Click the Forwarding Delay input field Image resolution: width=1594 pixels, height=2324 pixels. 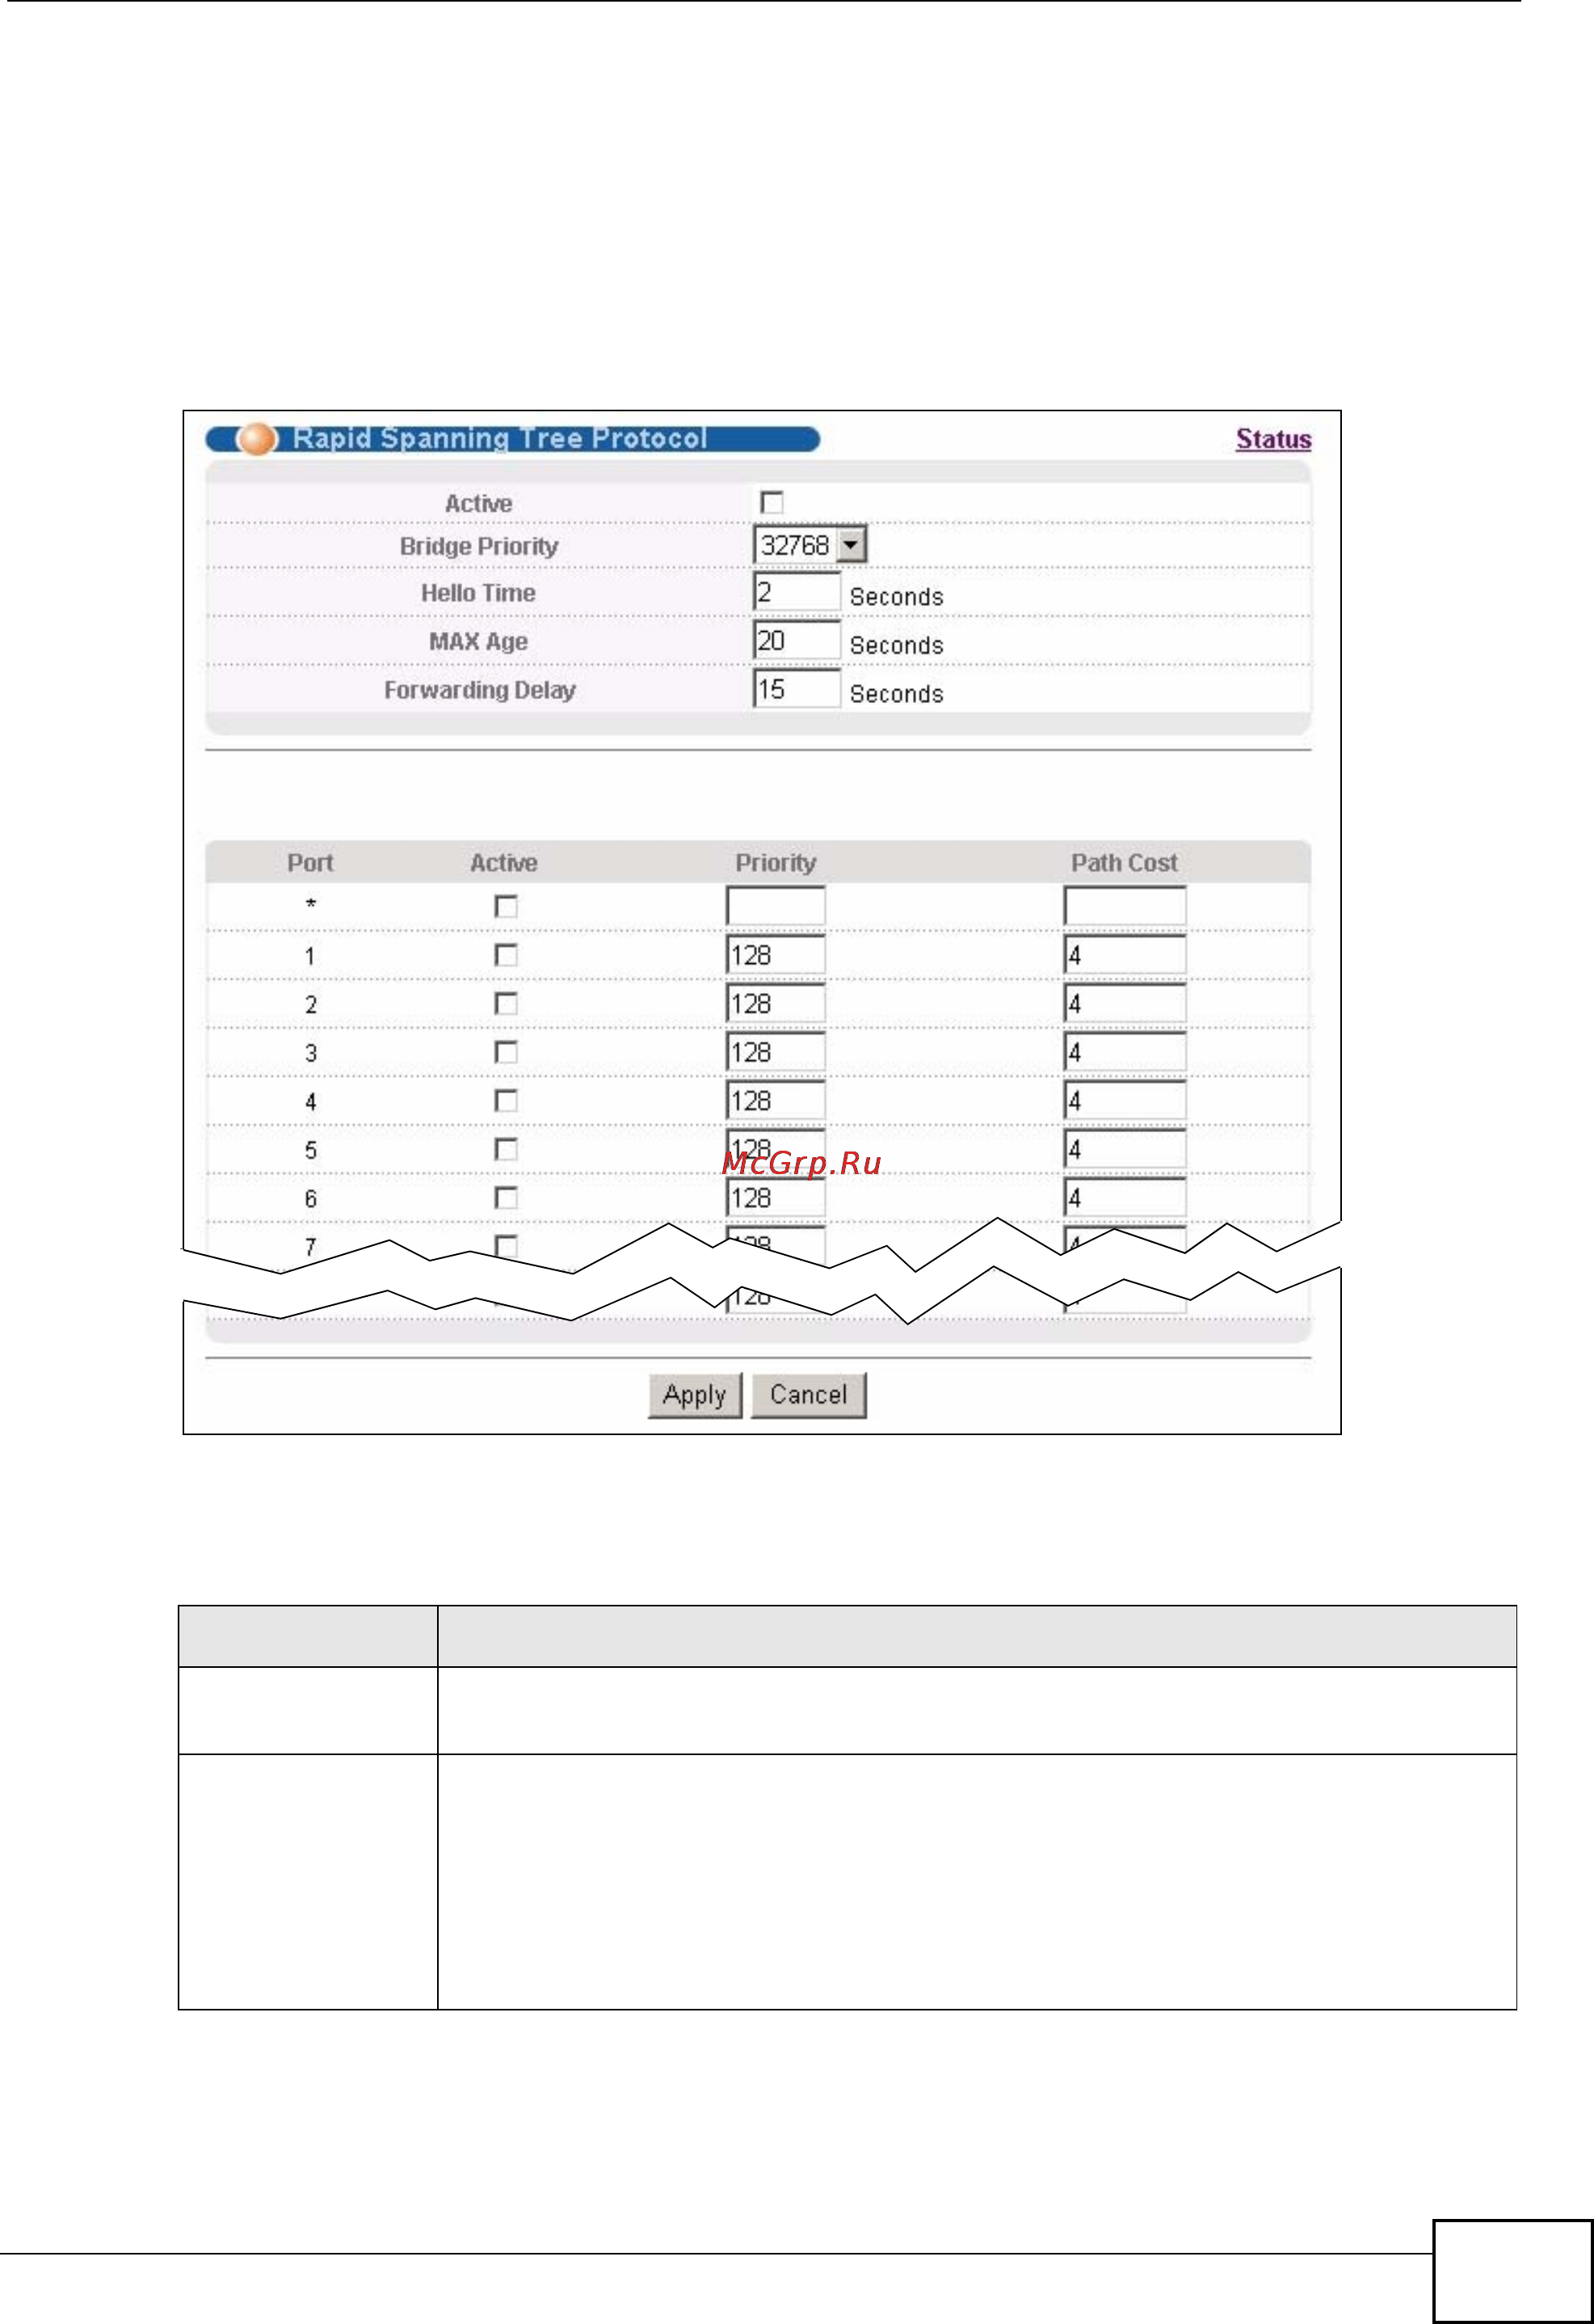796,689
